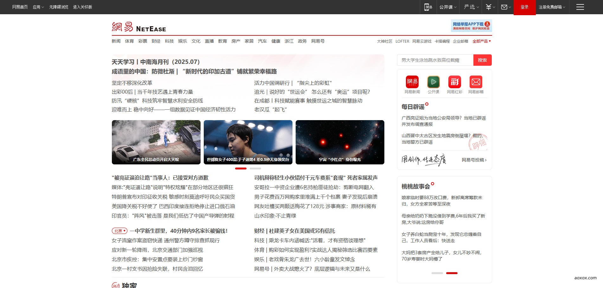Click the red 登录 button

pyautogui.click(x=524, y=7)
